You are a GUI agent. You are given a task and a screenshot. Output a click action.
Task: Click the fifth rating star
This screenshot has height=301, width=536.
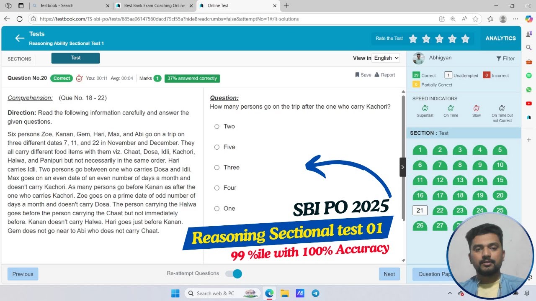465,39
